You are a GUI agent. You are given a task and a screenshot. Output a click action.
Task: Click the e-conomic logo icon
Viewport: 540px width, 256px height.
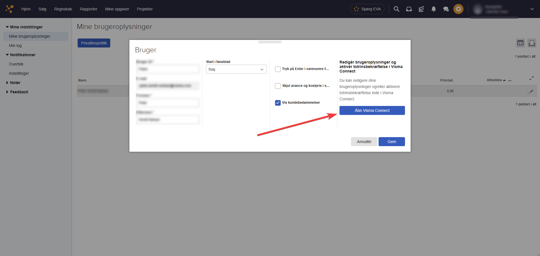(10, 9)
